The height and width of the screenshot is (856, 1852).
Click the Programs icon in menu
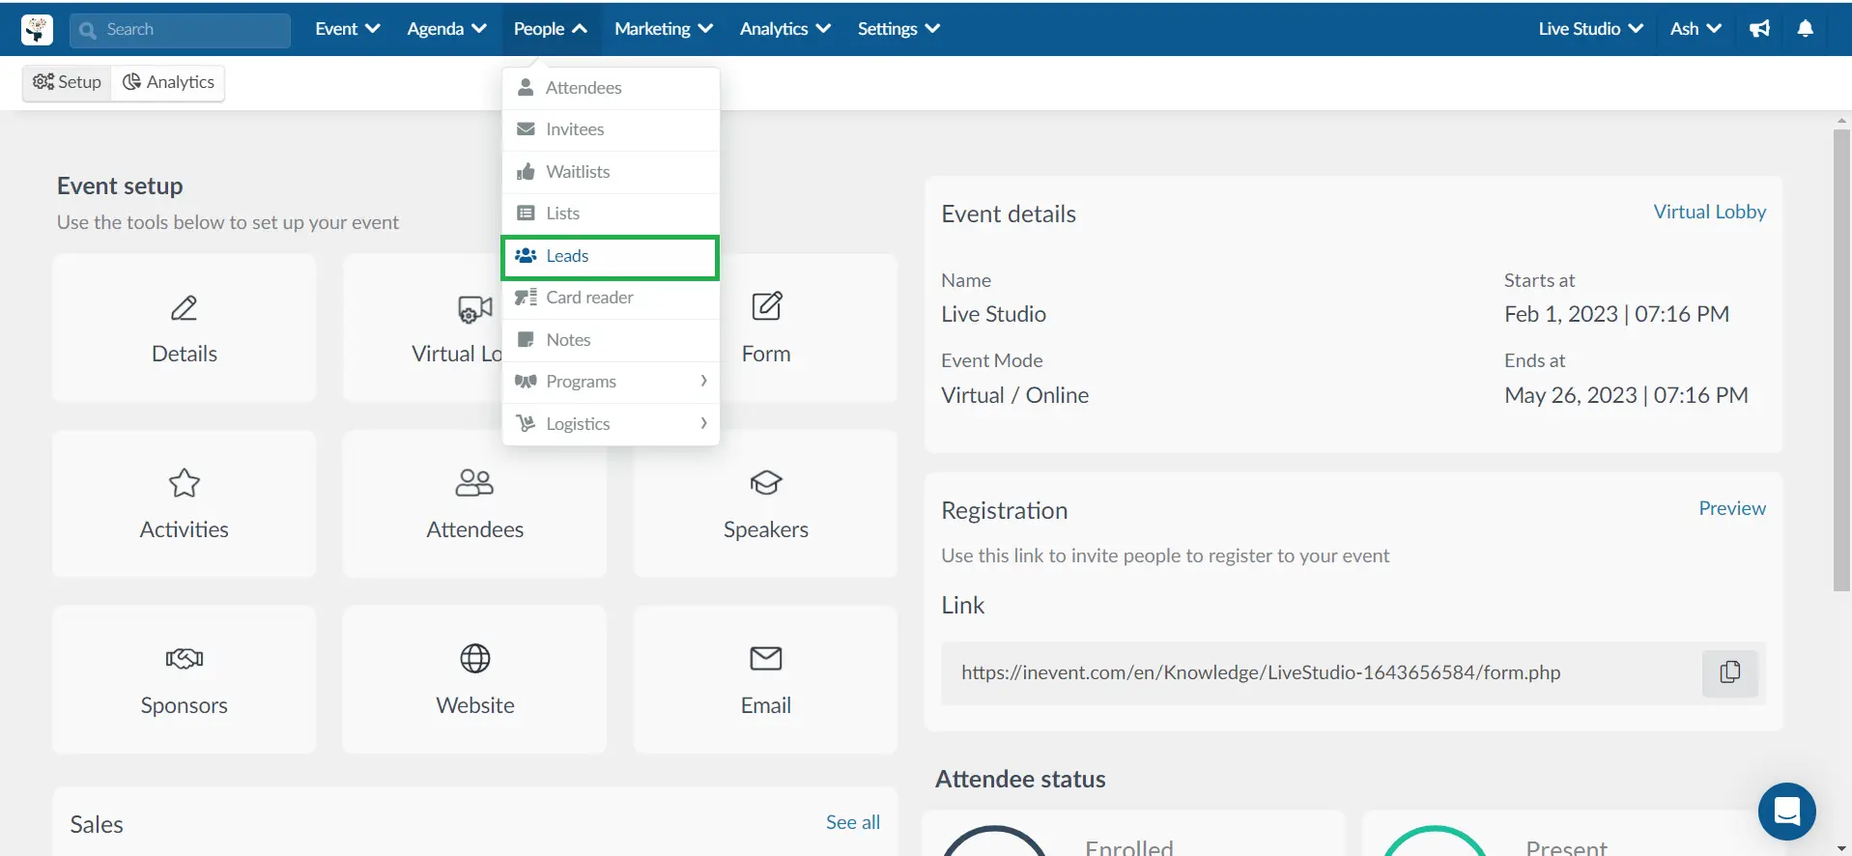(526, 382)
